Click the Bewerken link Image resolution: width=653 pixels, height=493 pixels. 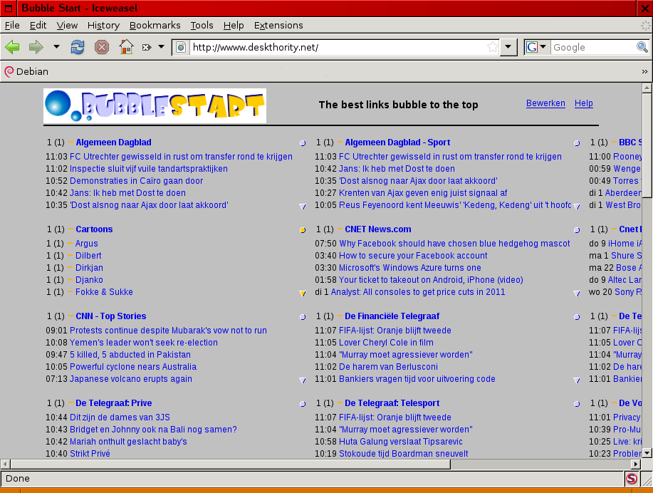(x=545, y=103)
